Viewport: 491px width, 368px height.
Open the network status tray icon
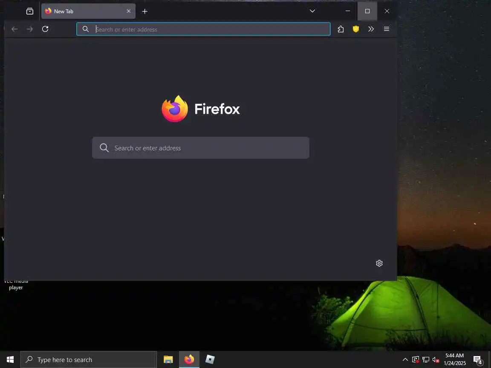tap(425, 359)
